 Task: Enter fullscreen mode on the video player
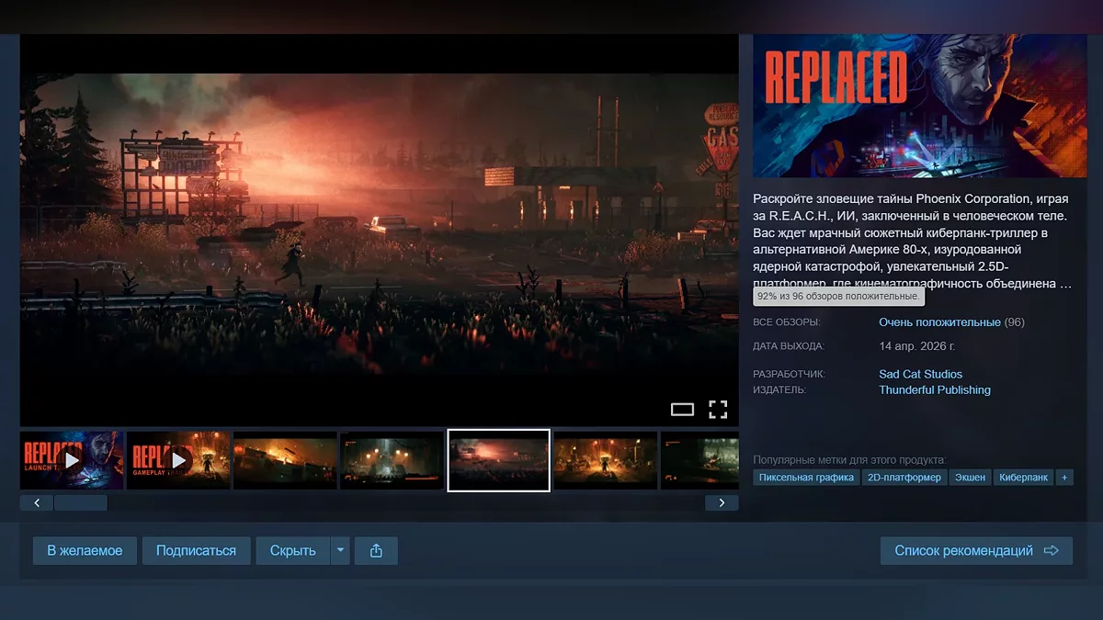tap(719, 411)
